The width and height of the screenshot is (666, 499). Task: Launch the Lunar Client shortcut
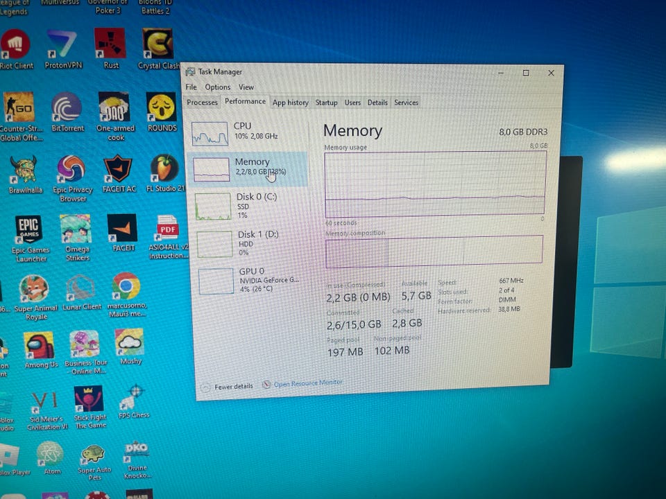(x=82, y=292)
